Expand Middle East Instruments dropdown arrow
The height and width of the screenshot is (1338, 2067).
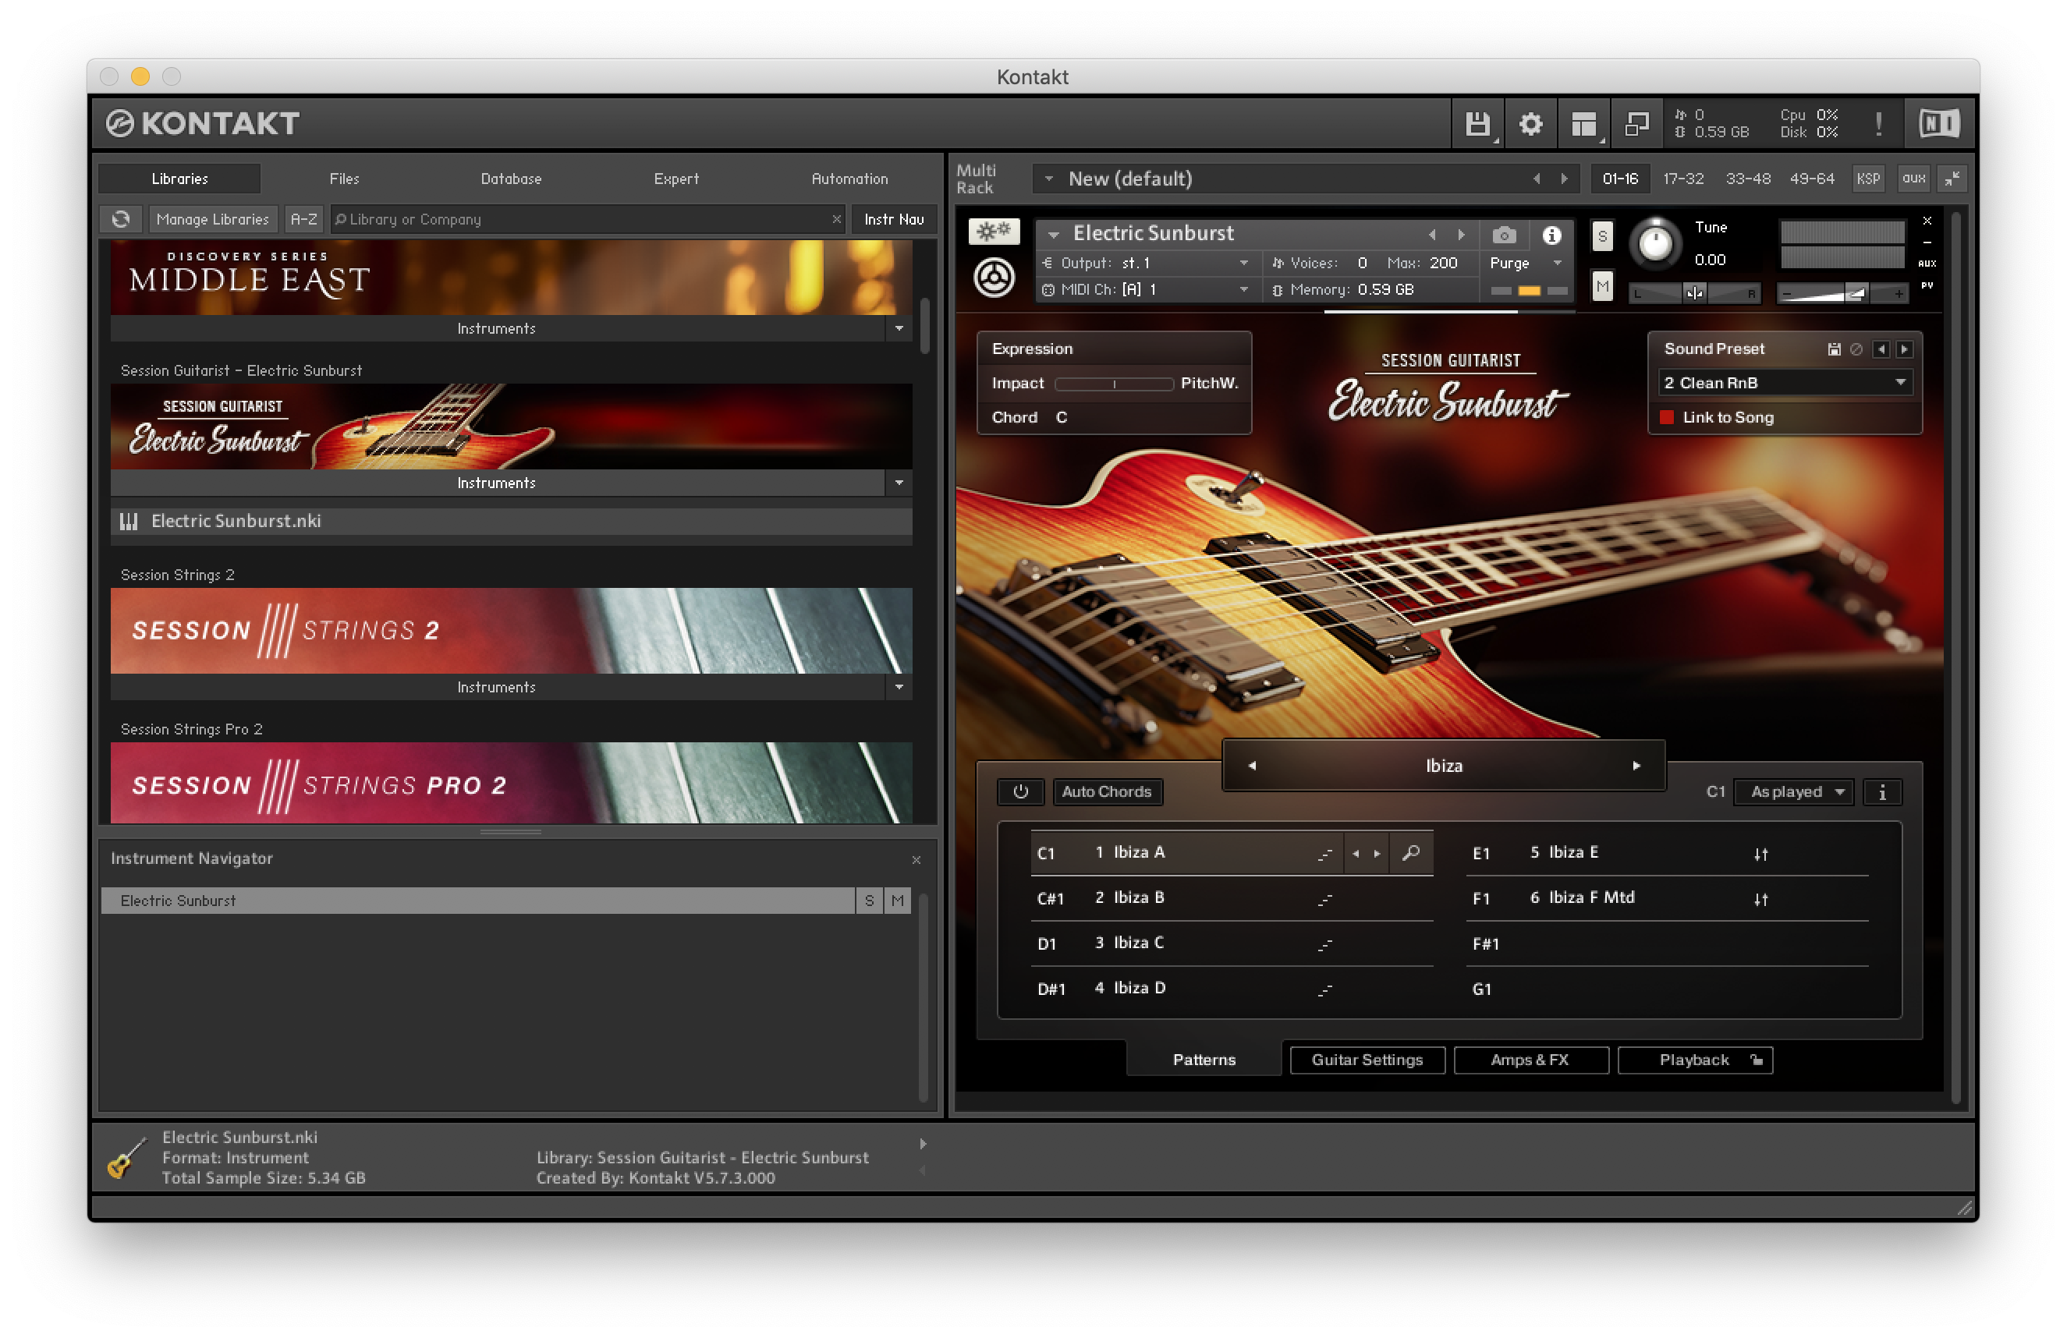click(x=899, y=328)
